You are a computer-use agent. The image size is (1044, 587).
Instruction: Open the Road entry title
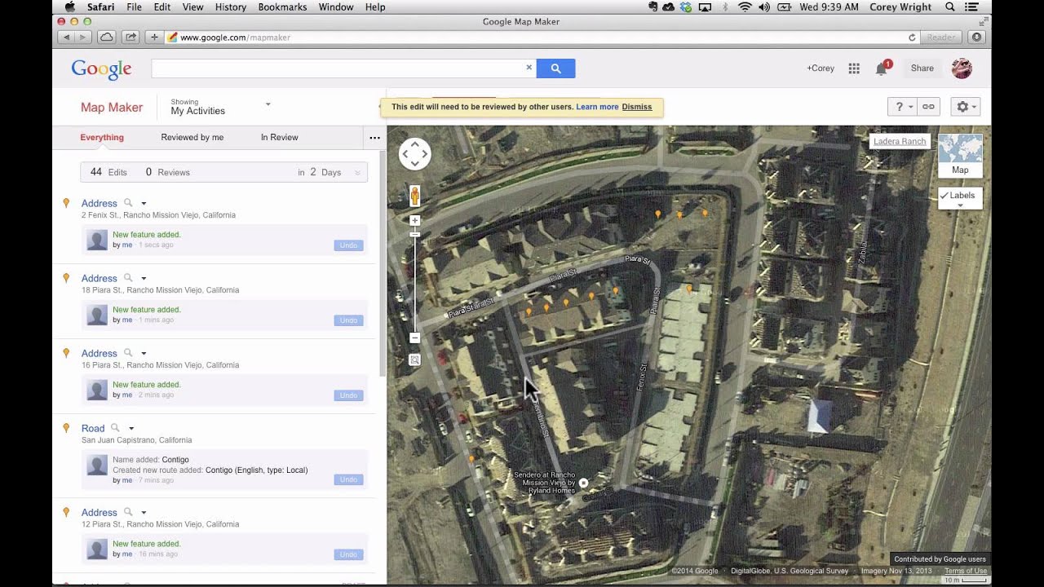pos(93,428)
